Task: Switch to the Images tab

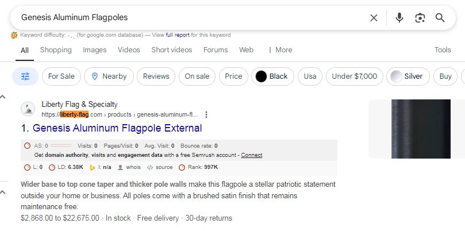Action: pos(95,50)
